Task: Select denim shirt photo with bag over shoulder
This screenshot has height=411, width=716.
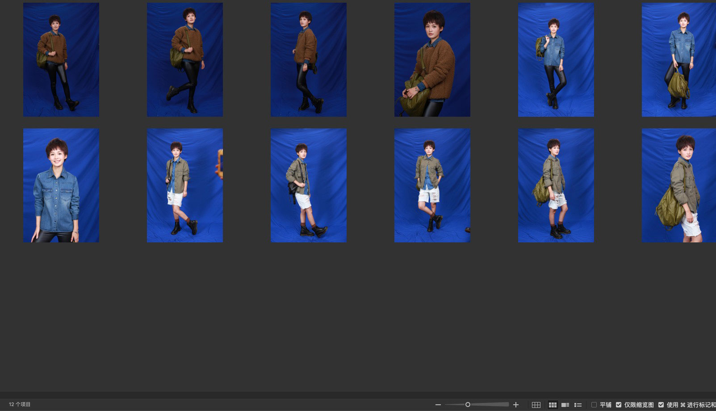Action: pyautogui.click(x=556, y=59)
